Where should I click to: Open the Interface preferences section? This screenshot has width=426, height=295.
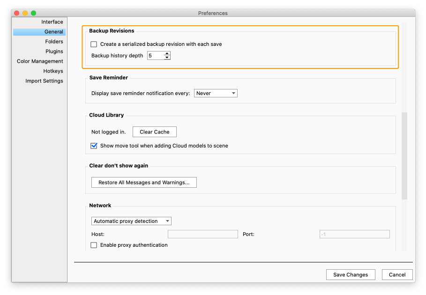(52, 22)
